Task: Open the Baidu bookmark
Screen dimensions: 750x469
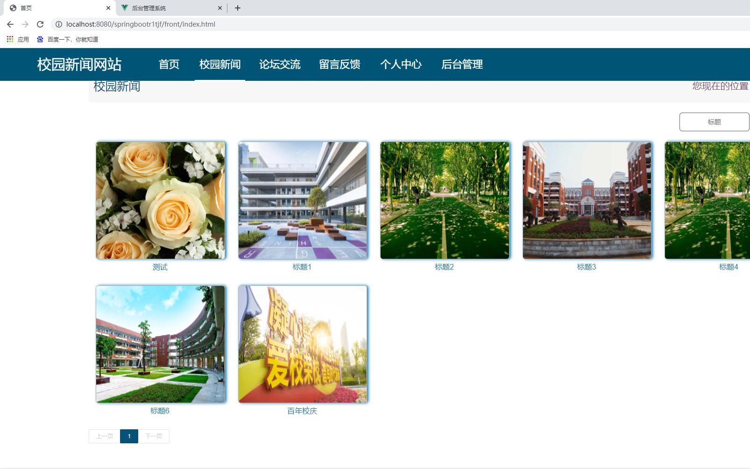Action: coord(68,39)
